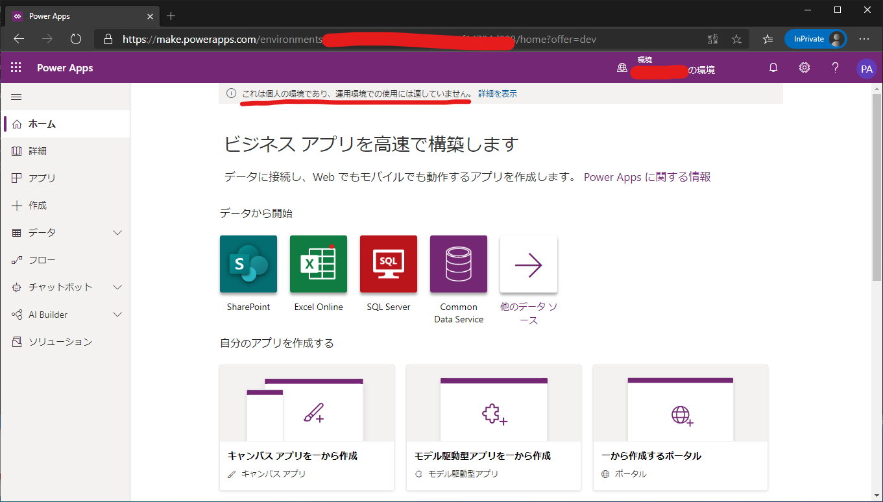This screenshot has height=502, width=883.
Task: Select the Power Apps browser tab
Action: 84,16
